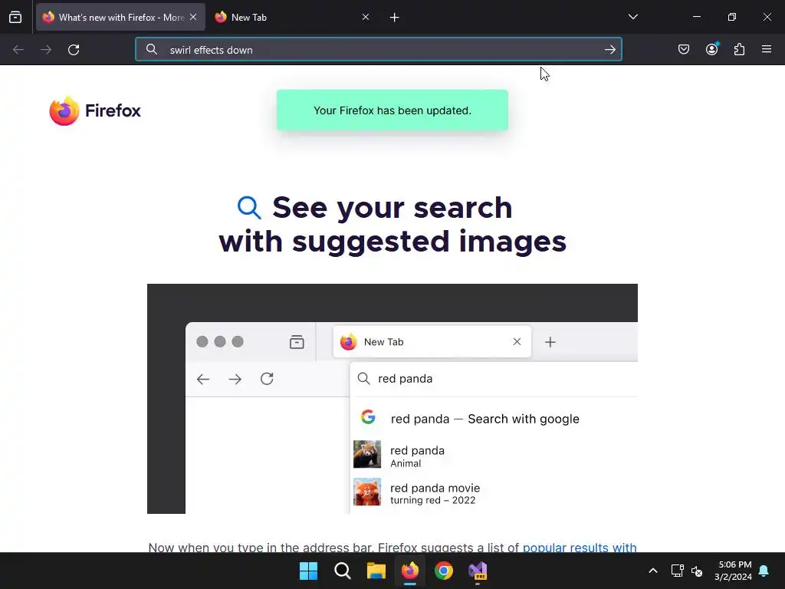Screen dimensions: 785x589
Task: Open Visual Studio Preview from the taskbar
Action: coord(478,571)
